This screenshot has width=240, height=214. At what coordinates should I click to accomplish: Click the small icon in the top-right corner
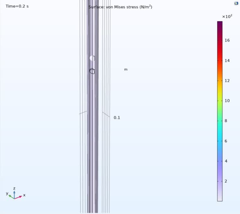click(x=236, y=3)
